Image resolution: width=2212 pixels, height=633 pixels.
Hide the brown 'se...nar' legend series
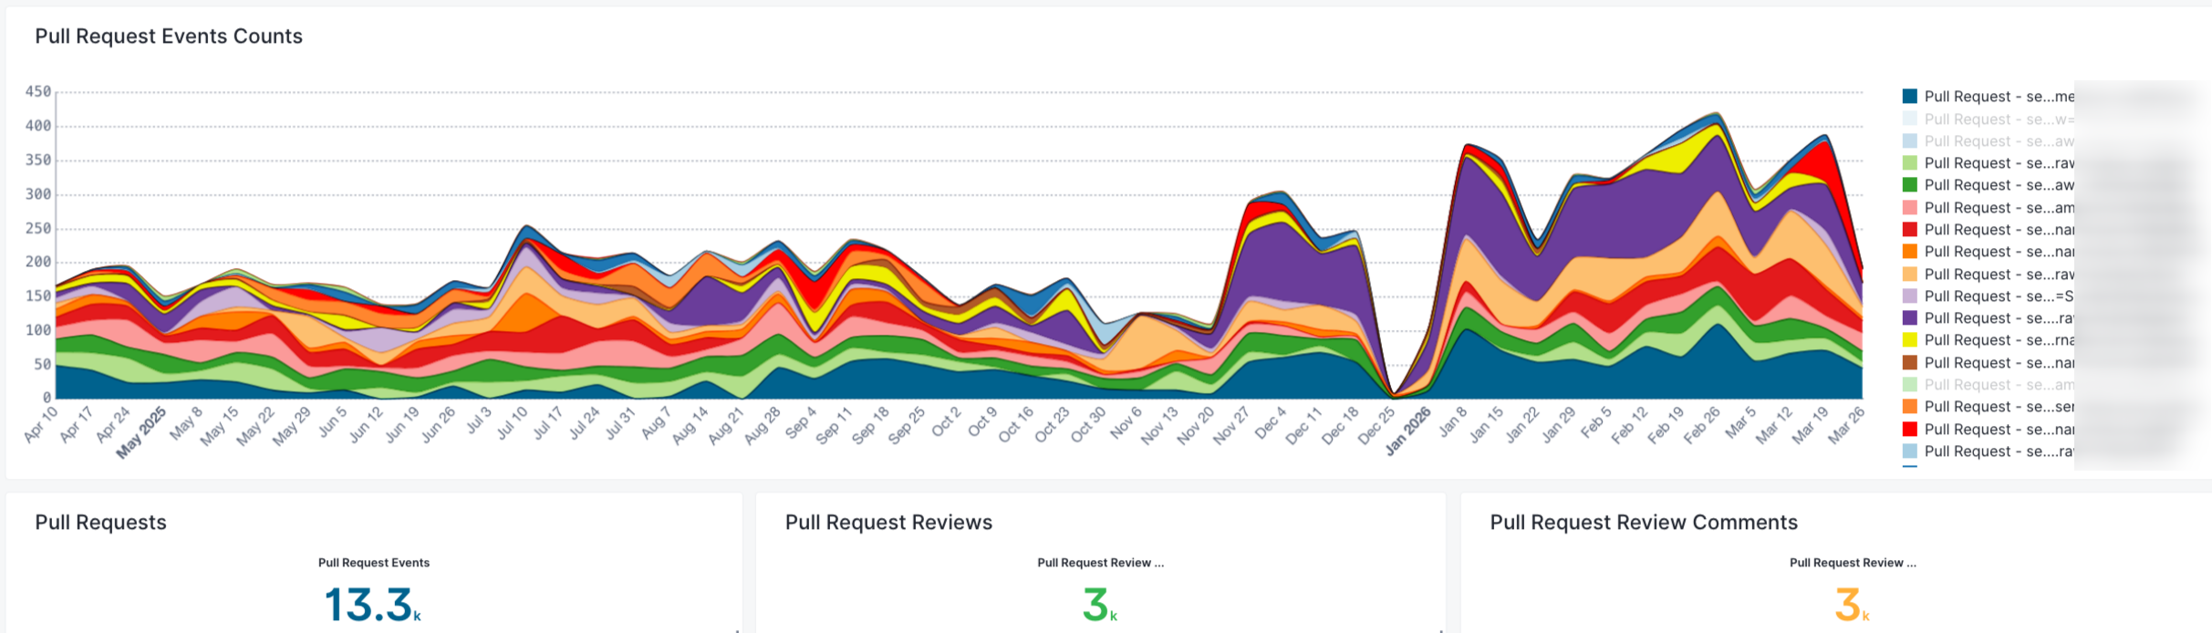(x=1988, y=363)
